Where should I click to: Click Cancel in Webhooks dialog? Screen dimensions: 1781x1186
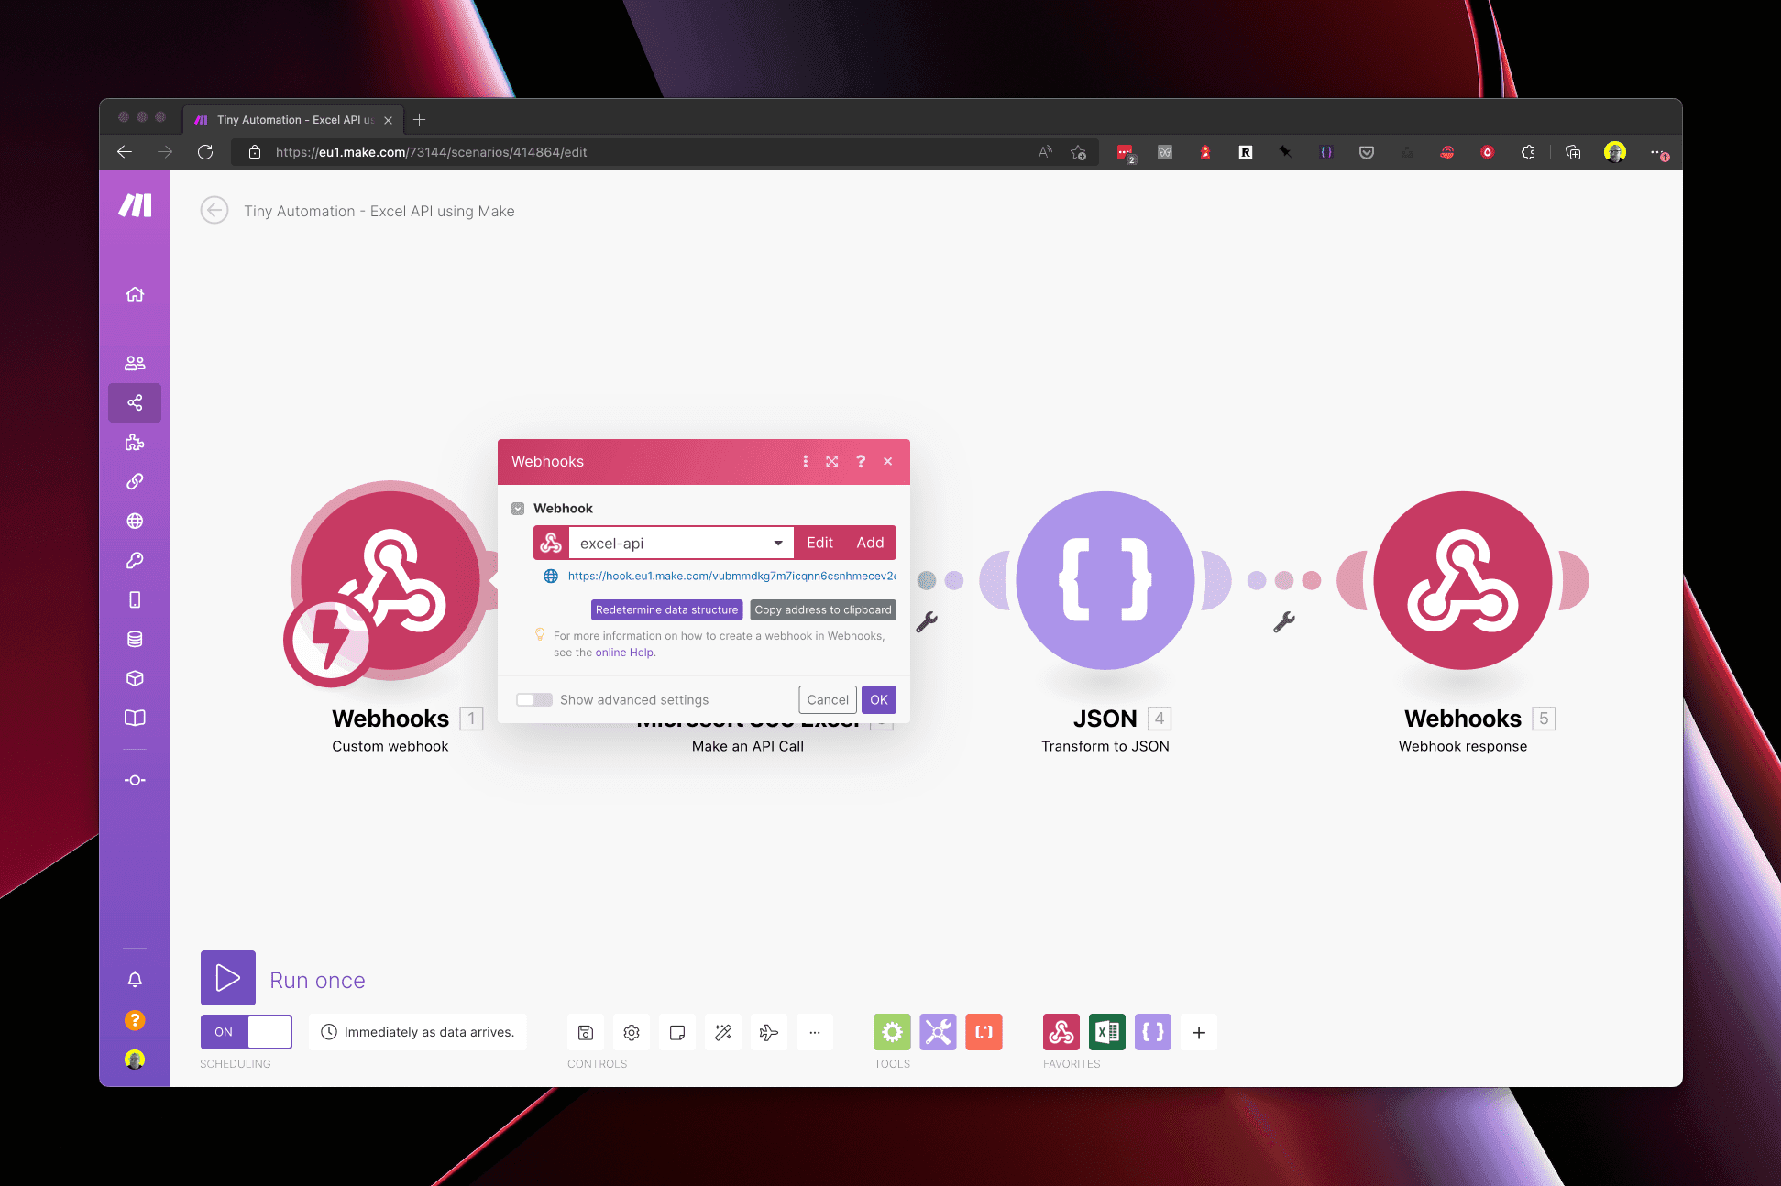tap(828, 700)
